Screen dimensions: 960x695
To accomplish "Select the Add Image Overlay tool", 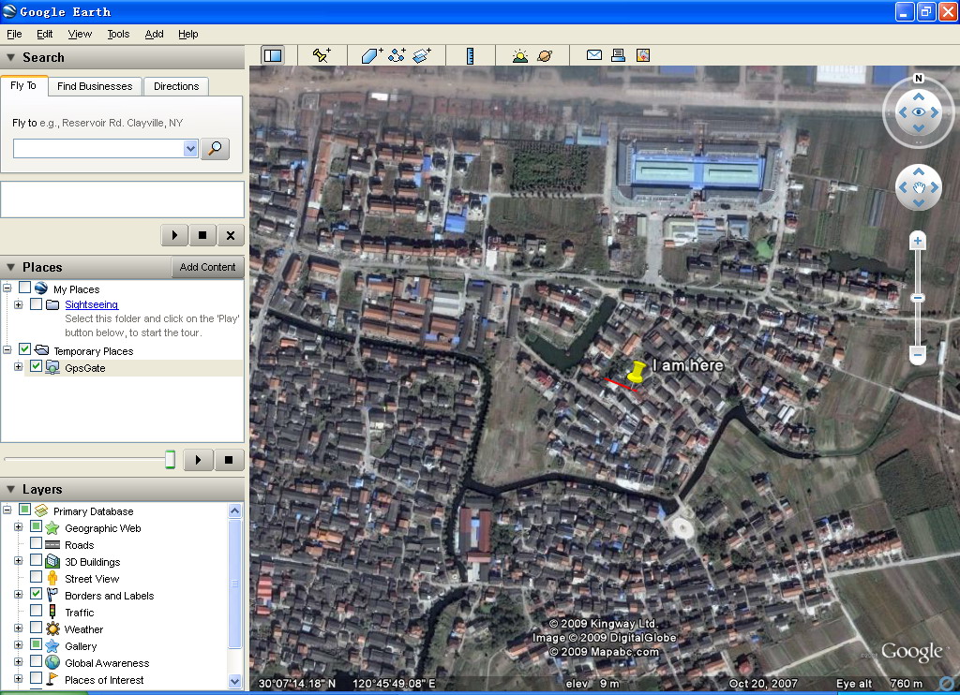I will pos(422,55).
